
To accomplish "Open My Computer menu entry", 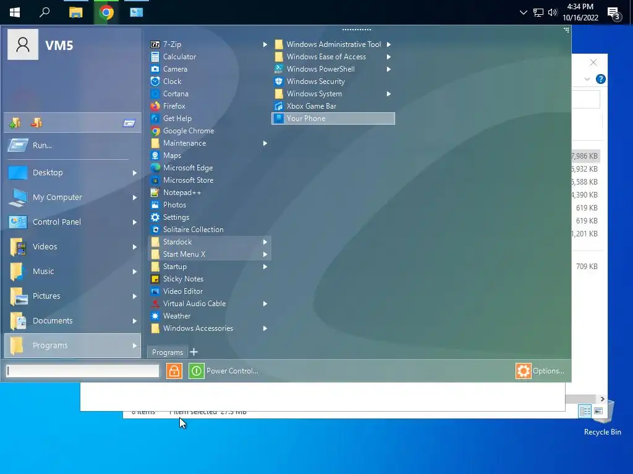I will pyautogui.click(x=73, y=197).
